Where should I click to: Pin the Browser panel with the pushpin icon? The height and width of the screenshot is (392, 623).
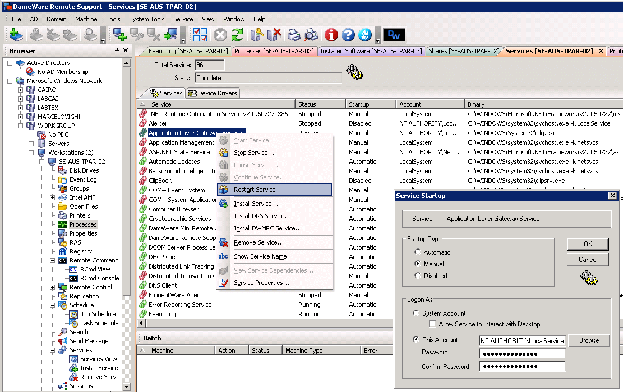pyautogui.click(x=117, y=50)
